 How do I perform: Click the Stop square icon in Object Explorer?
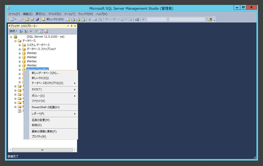pos(31,31)
